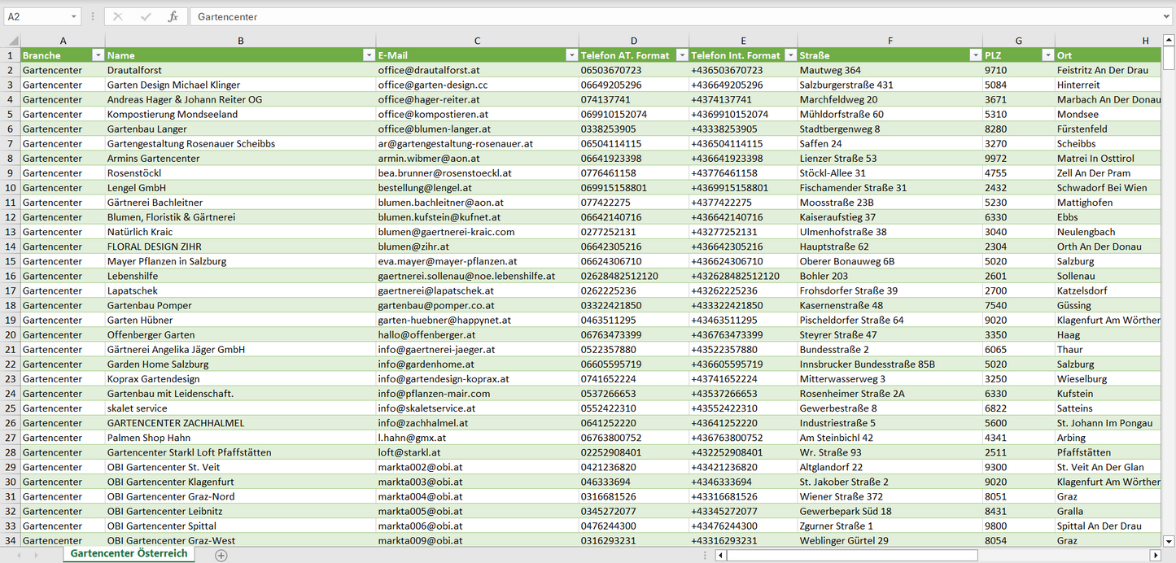1176x563 pixels.
Task: Open the Straße column filter dropdown
Action: (x=975, y=55)
